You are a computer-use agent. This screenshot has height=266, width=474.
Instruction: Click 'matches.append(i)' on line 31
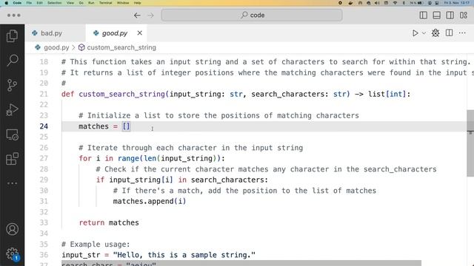(150, 201)
